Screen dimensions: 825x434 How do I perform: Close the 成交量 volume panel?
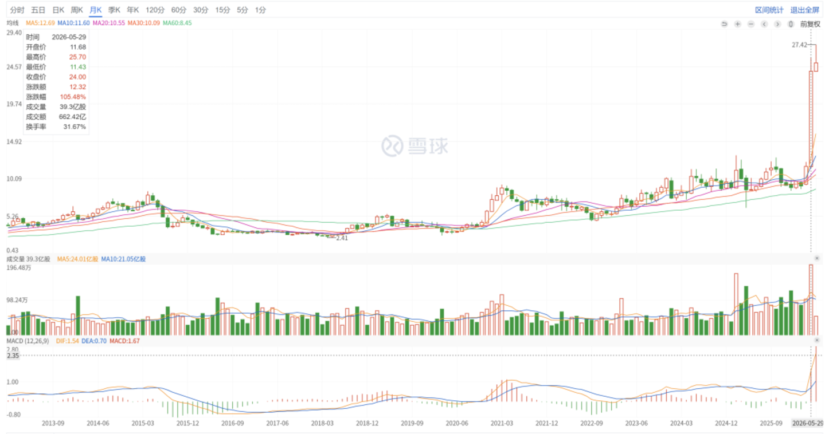pos(817,259)
